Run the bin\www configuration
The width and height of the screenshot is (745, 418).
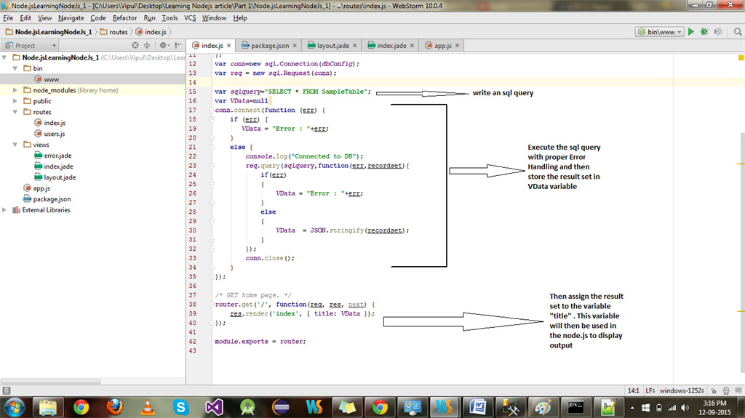pyautogui.click(x=691, y=32)
